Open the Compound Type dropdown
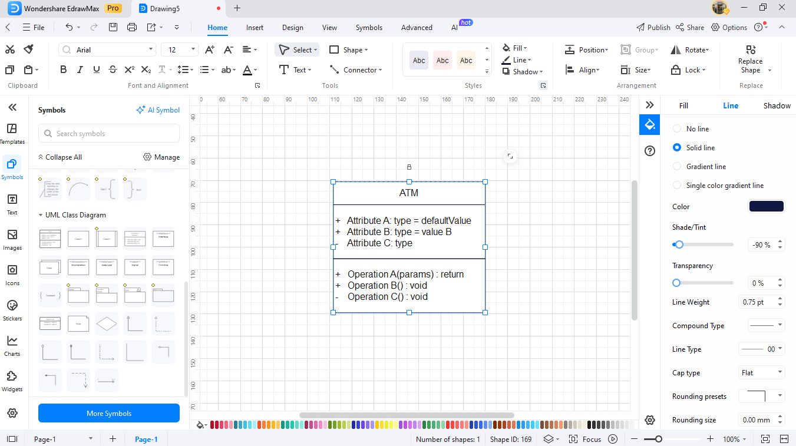 click(766, 325)
